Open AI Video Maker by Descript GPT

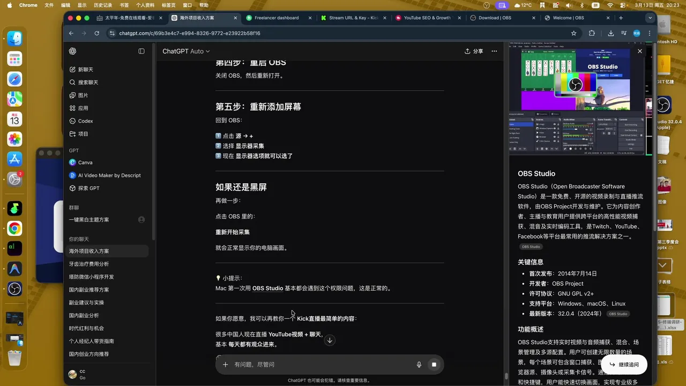tap(106, 175)
